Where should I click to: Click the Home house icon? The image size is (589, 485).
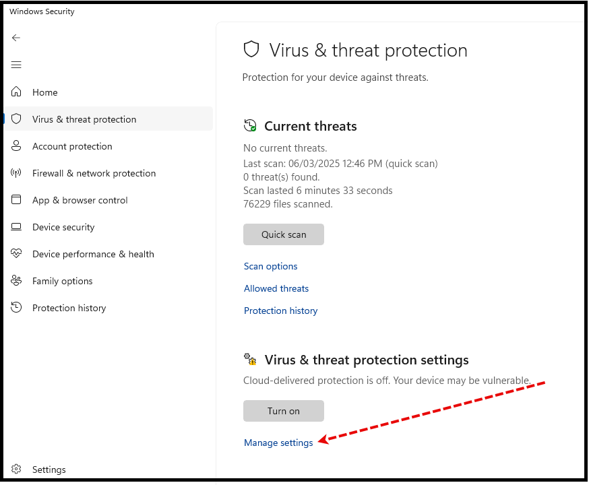click(x=16, y=92)
